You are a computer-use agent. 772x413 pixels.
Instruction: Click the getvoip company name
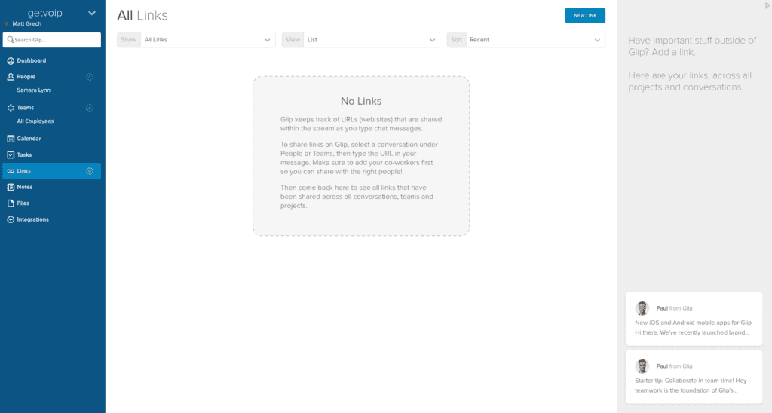tap(44, 13)
